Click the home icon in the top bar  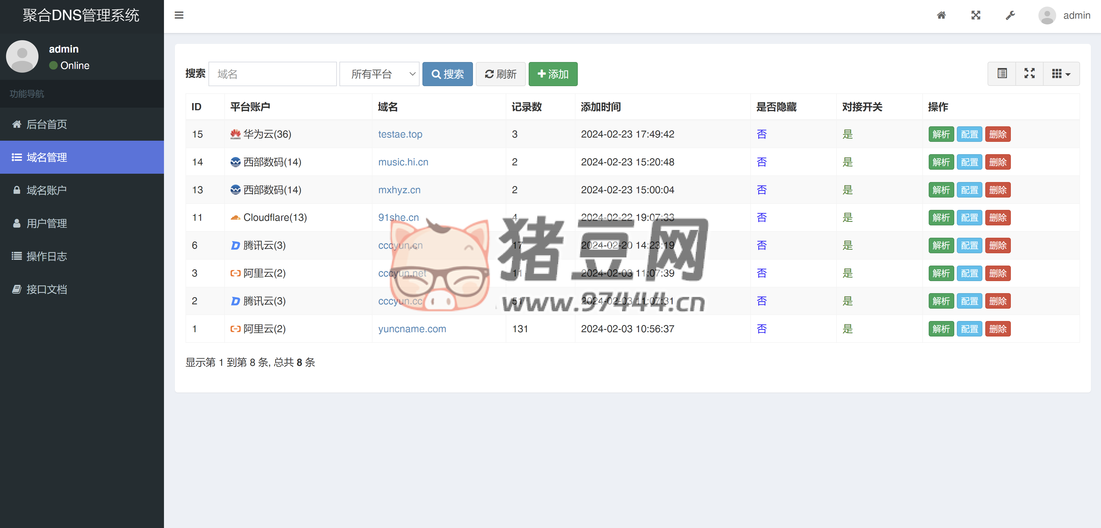(941, 16)
